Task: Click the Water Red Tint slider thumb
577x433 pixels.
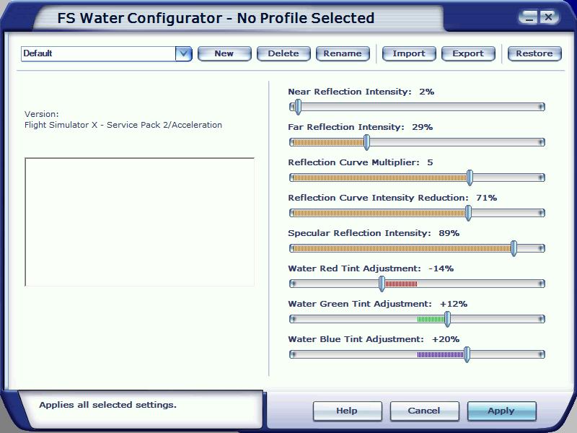Action: [x=382, y=284]
